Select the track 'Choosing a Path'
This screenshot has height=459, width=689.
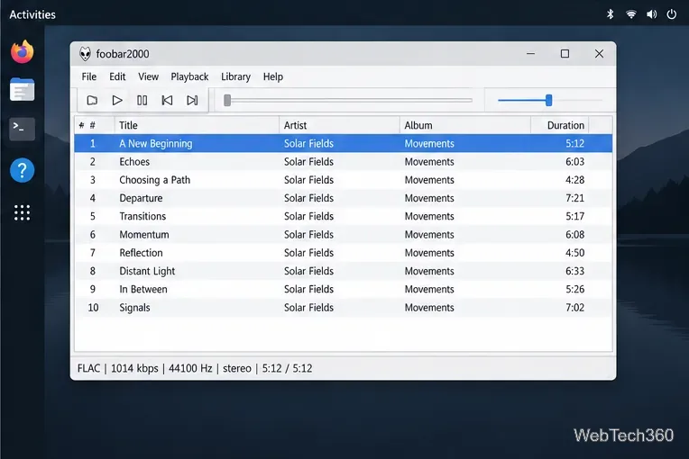(x=344, y=180)
